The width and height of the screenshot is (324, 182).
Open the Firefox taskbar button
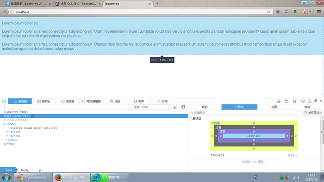71,177
